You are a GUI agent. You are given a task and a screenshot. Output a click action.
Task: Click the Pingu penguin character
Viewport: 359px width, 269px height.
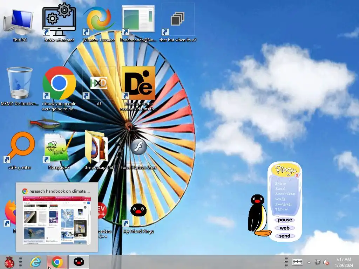[x=259, y=215]
